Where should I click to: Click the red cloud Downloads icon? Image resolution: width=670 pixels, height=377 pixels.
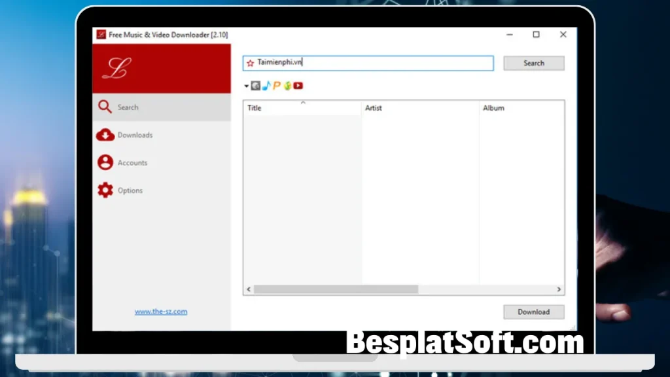pos(105,135)
